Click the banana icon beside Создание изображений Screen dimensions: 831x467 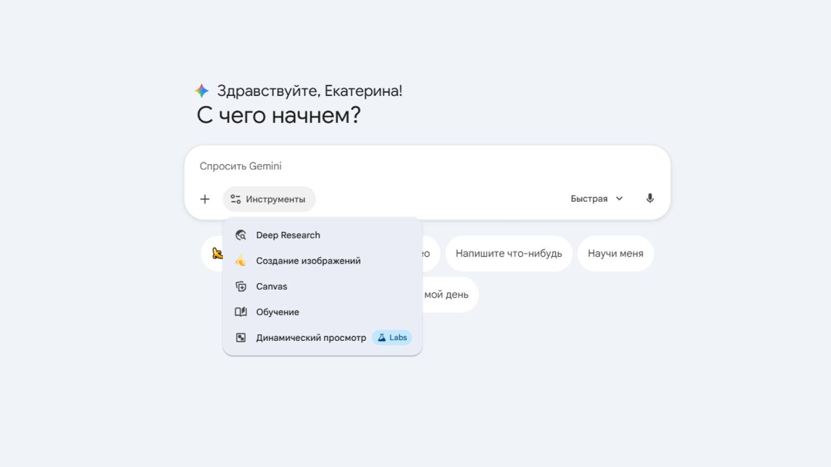click(241, 261)
